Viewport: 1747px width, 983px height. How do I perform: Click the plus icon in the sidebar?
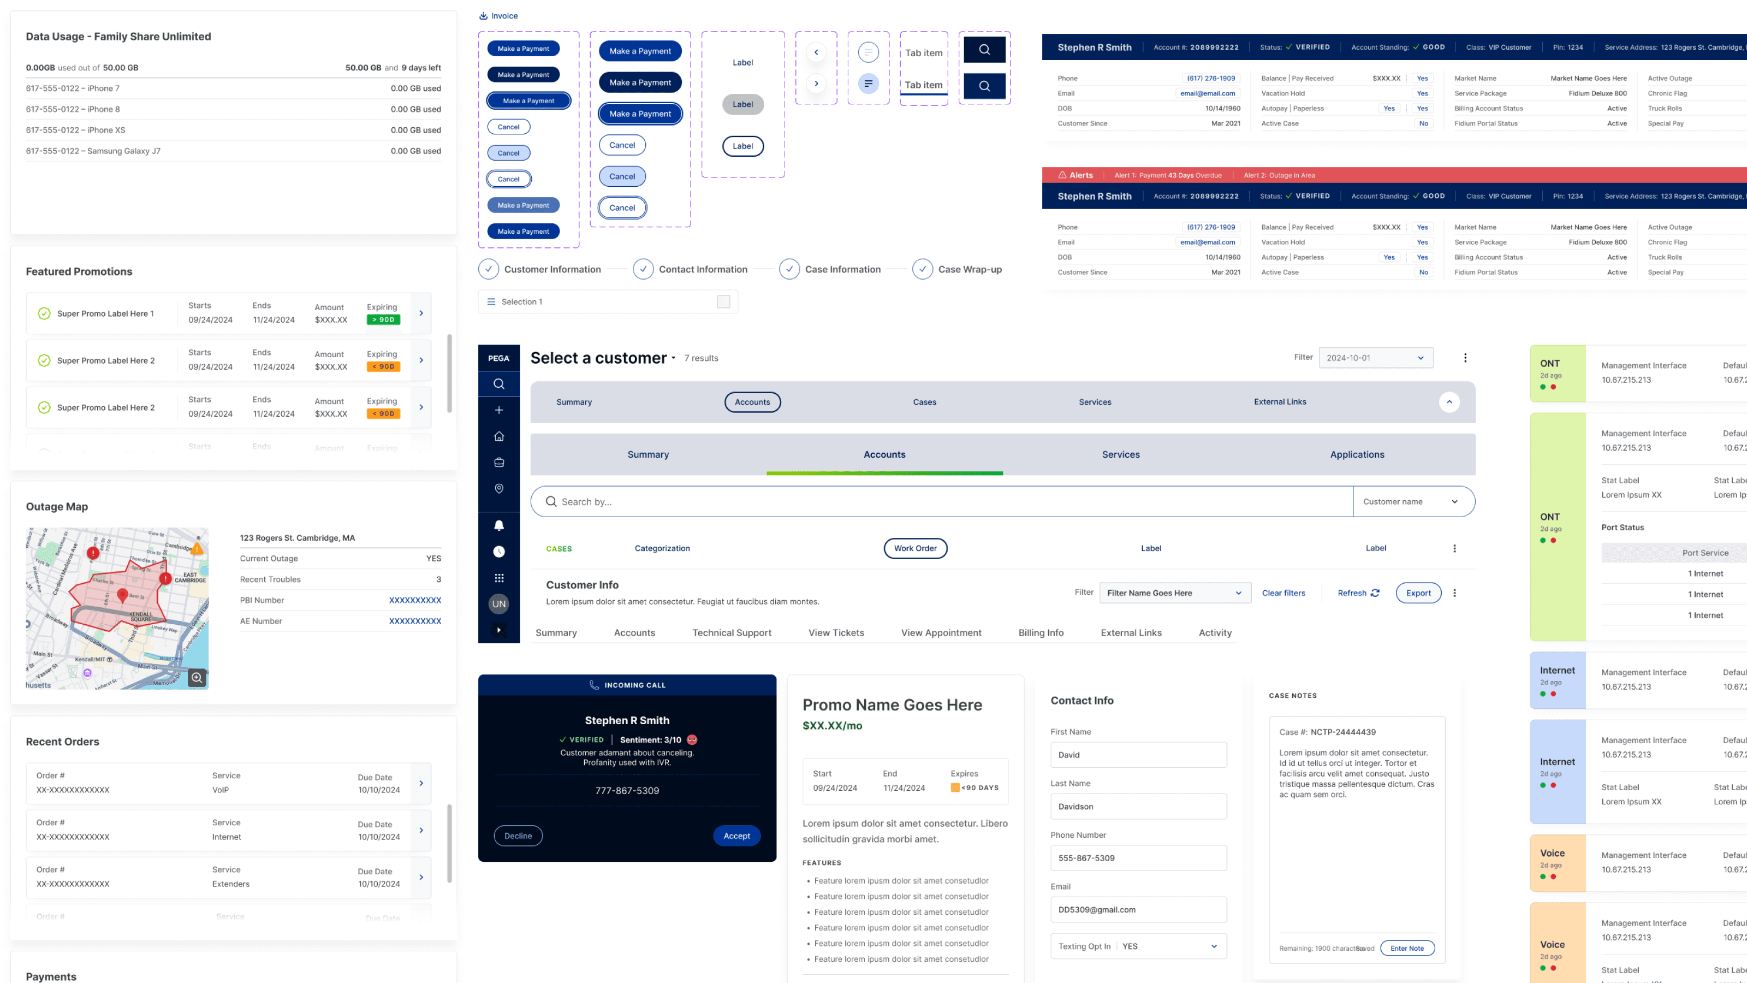[498, 410]
